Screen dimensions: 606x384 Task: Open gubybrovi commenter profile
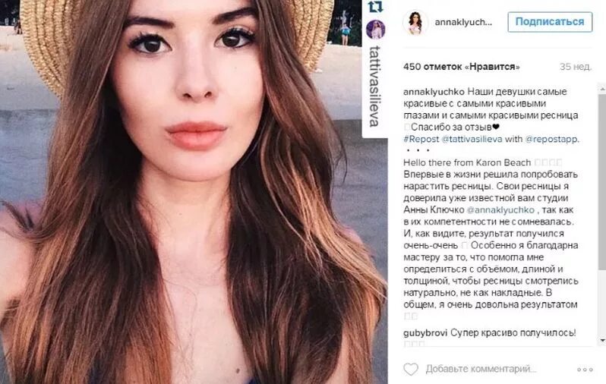tap(425, 332)
